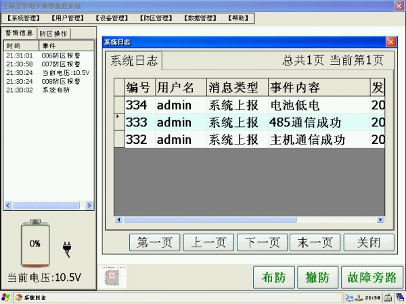Click the log table horizontal scrollbar right arrow
The width and height of the screenshot is (406, 304).
382,220
